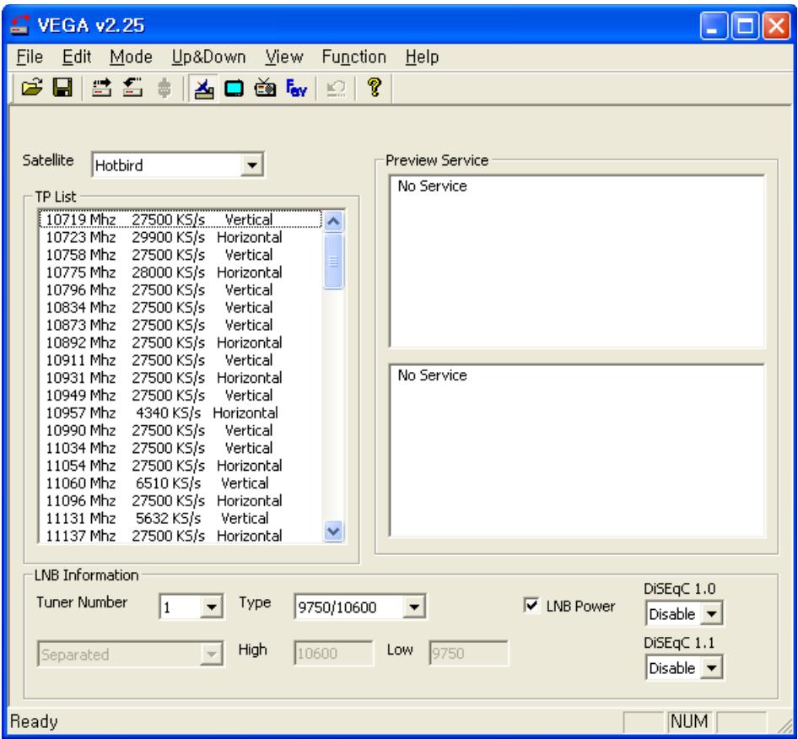The height and width of the screenshot is (739, 798).
Task: Upload data to receiver toolbar icon
Action: click(102, 88)
